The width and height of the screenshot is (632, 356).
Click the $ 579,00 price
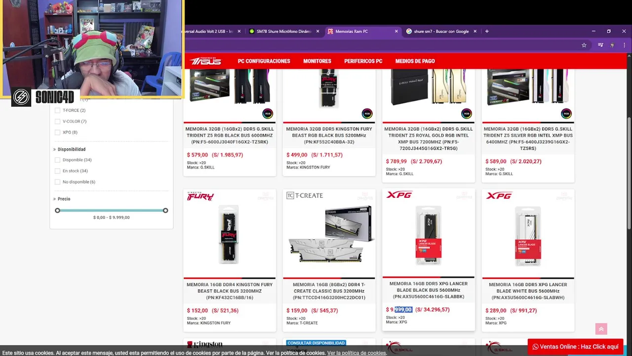point(197,155)
